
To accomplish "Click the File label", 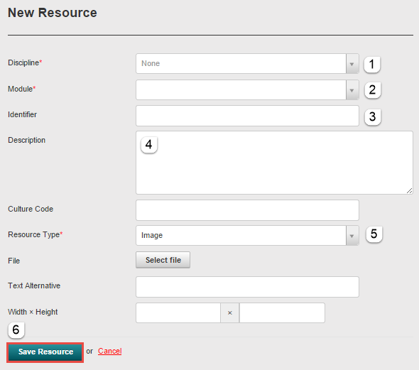I will (13, 261).
